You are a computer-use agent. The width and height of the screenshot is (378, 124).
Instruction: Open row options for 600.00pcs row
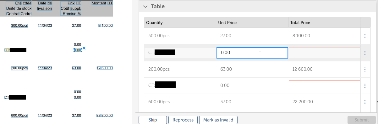(365, 102)
